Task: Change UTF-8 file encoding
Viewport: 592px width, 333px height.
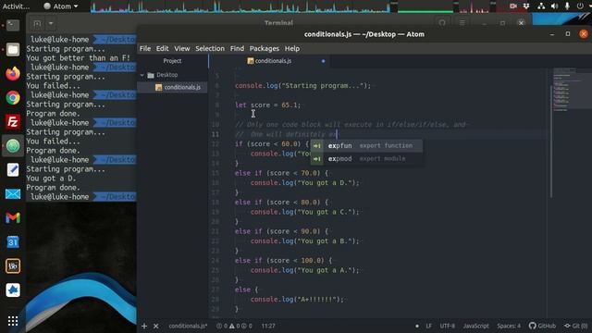Action: (x=448, y=326)
